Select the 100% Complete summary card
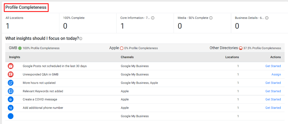Viewport: 288px width, 124px height. 88,23
